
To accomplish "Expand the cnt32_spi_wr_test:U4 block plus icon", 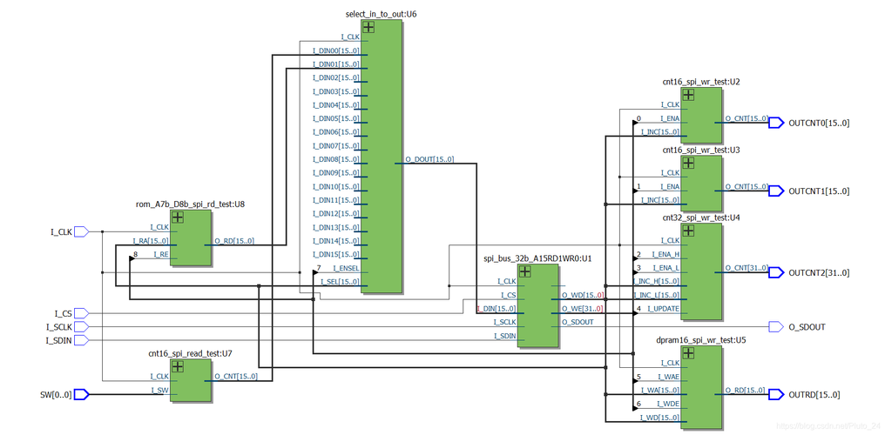I will (x=688, y=231).
